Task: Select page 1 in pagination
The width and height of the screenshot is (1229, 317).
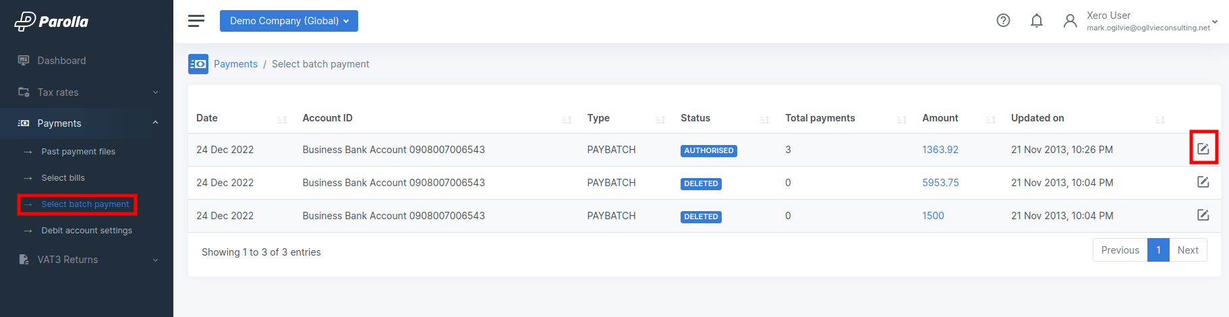Action: point(1158,250)
